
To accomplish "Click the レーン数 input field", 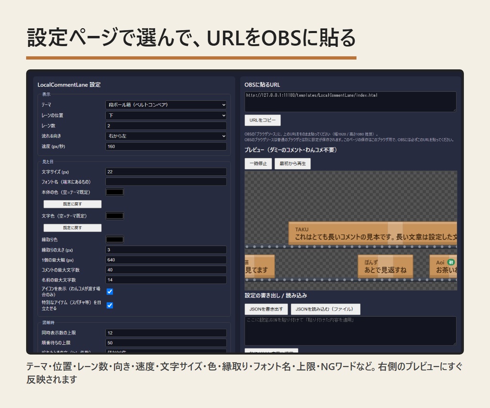I will pos(166,126).
